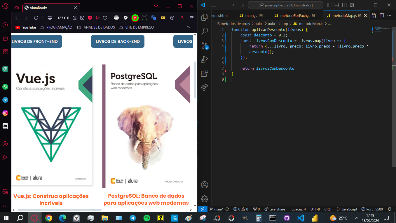
Task: Synchronize changes in status bar
Action: point(227,209)
